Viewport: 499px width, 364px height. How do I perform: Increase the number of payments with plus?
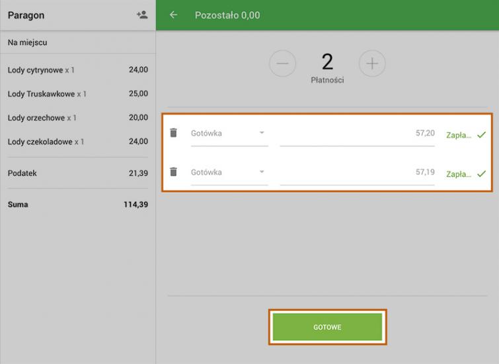tap(372, 64)
